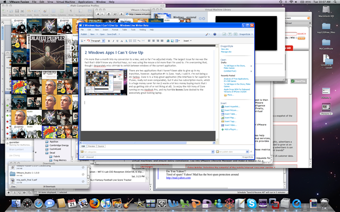The image size is (340, 212).
Task: Justify text in Live Writer toolbar
Action: point(162,41)
